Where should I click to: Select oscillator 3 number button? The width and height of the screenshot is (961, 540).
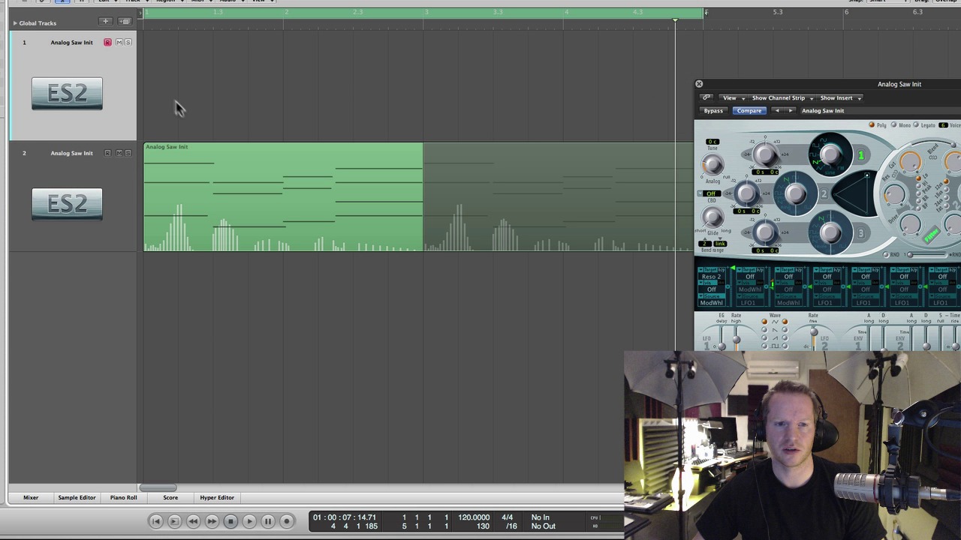(x=861, y=233)
